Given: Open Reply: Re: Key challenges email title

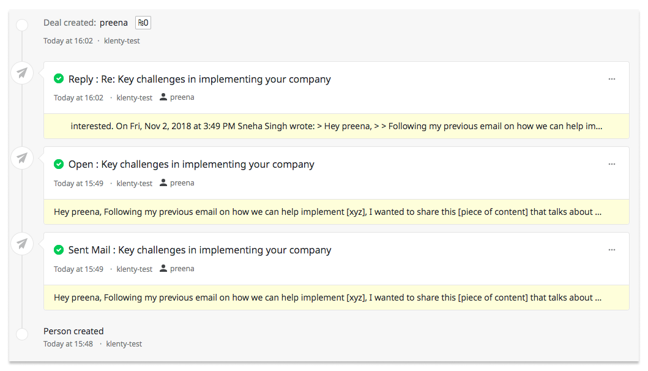Looking at the screenshot, I should [x=199, y=79].
